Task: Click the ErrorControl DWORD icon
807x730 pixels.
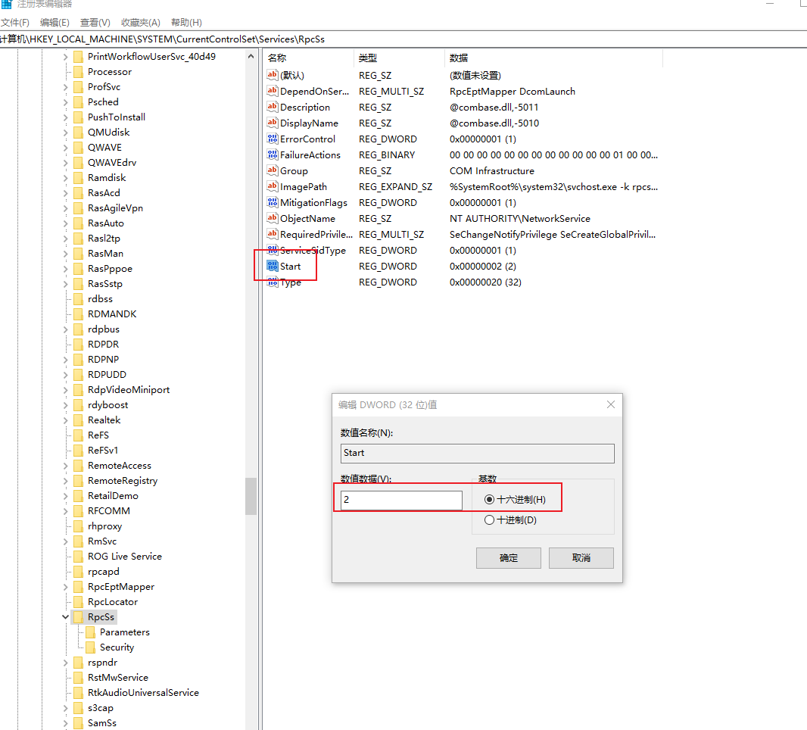Action: click(273, 139)
